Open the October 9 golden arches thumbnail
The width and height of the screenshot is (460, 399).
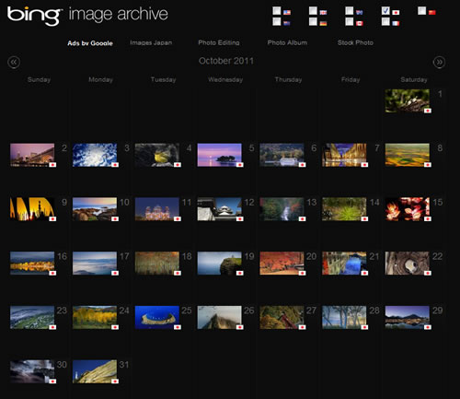pos(32,209)
